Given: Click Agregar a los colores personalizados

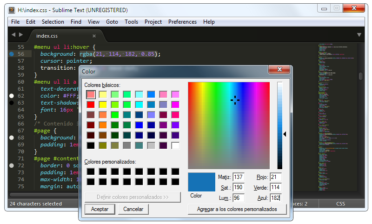Looking at the screenshot, I should (237, 209).
